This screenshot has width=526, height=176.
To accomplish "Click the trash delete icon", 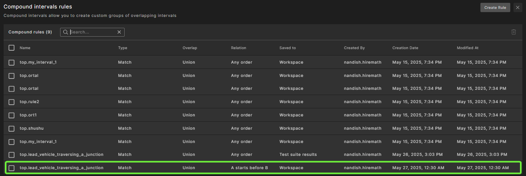I will point(513,32).
